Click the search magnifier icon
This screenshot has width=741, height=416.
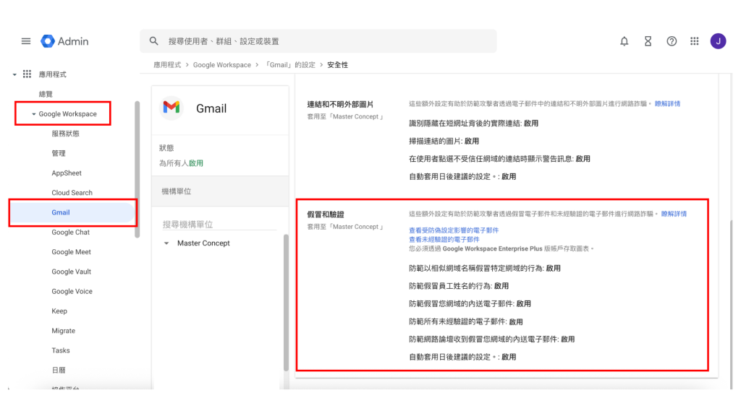coord(153,41)
